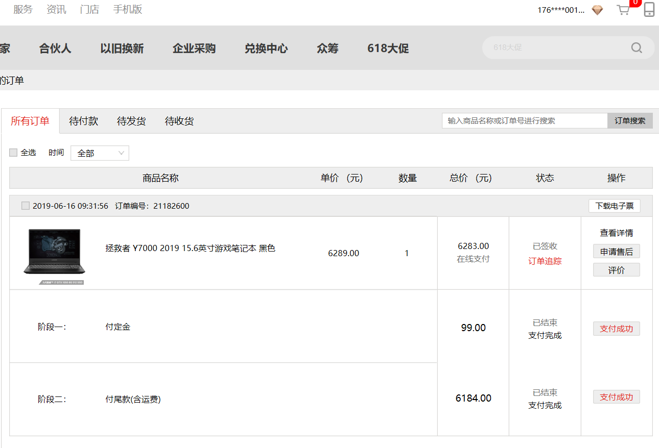Check the box for order 21182600
This screenshot has height=448, width=659.
26,206
